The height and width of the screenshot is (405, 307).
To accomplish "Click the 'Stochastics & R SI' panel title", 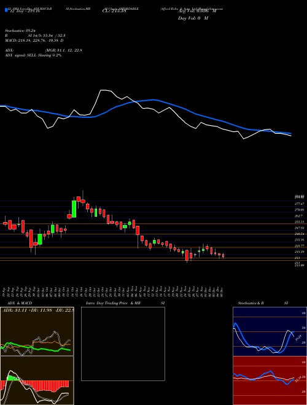I will click(263, 303).
